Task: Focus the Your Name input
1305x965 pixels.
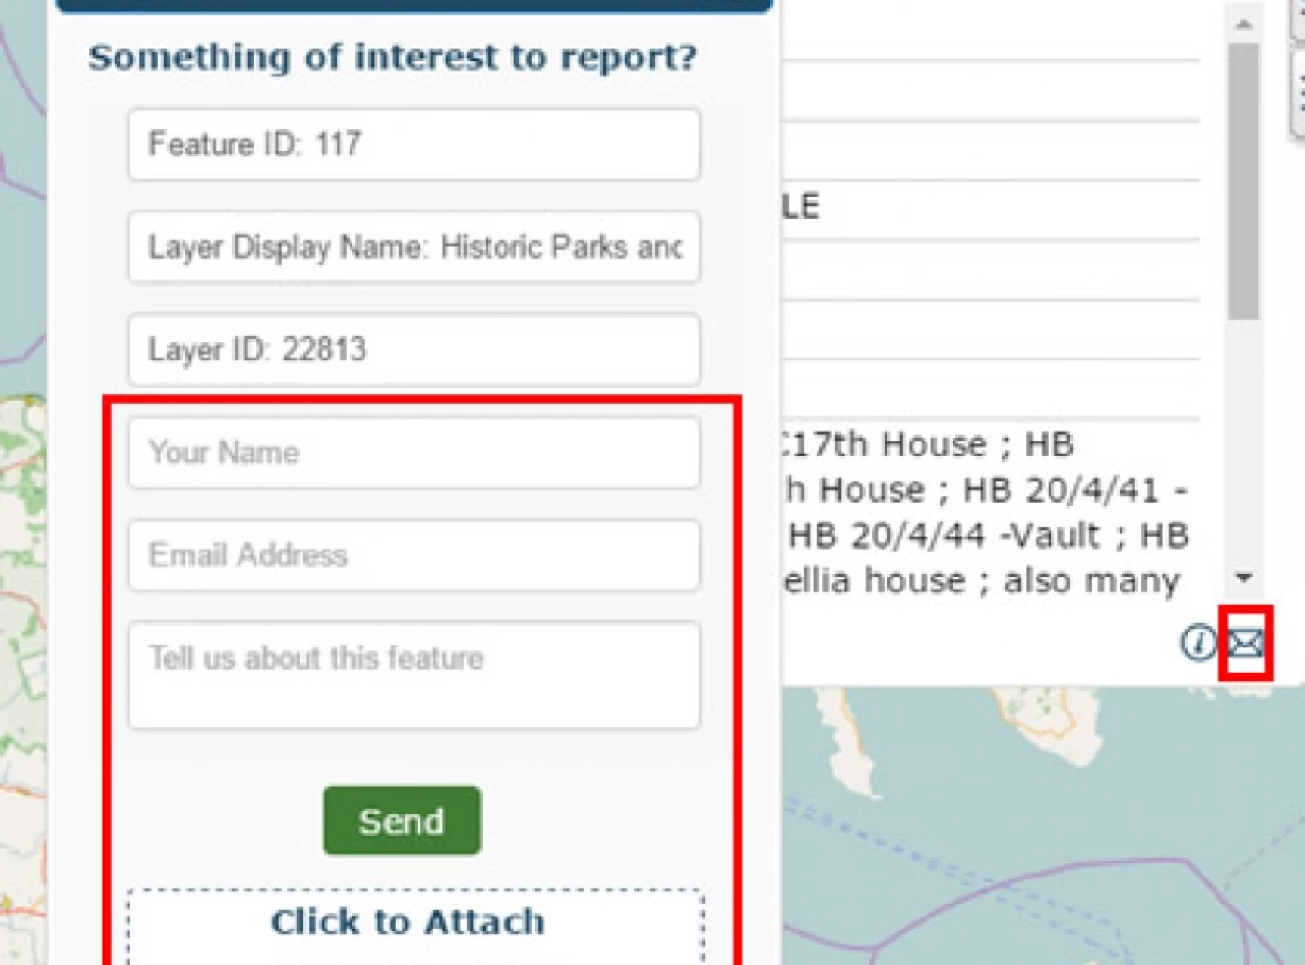Action: [414, 453]
